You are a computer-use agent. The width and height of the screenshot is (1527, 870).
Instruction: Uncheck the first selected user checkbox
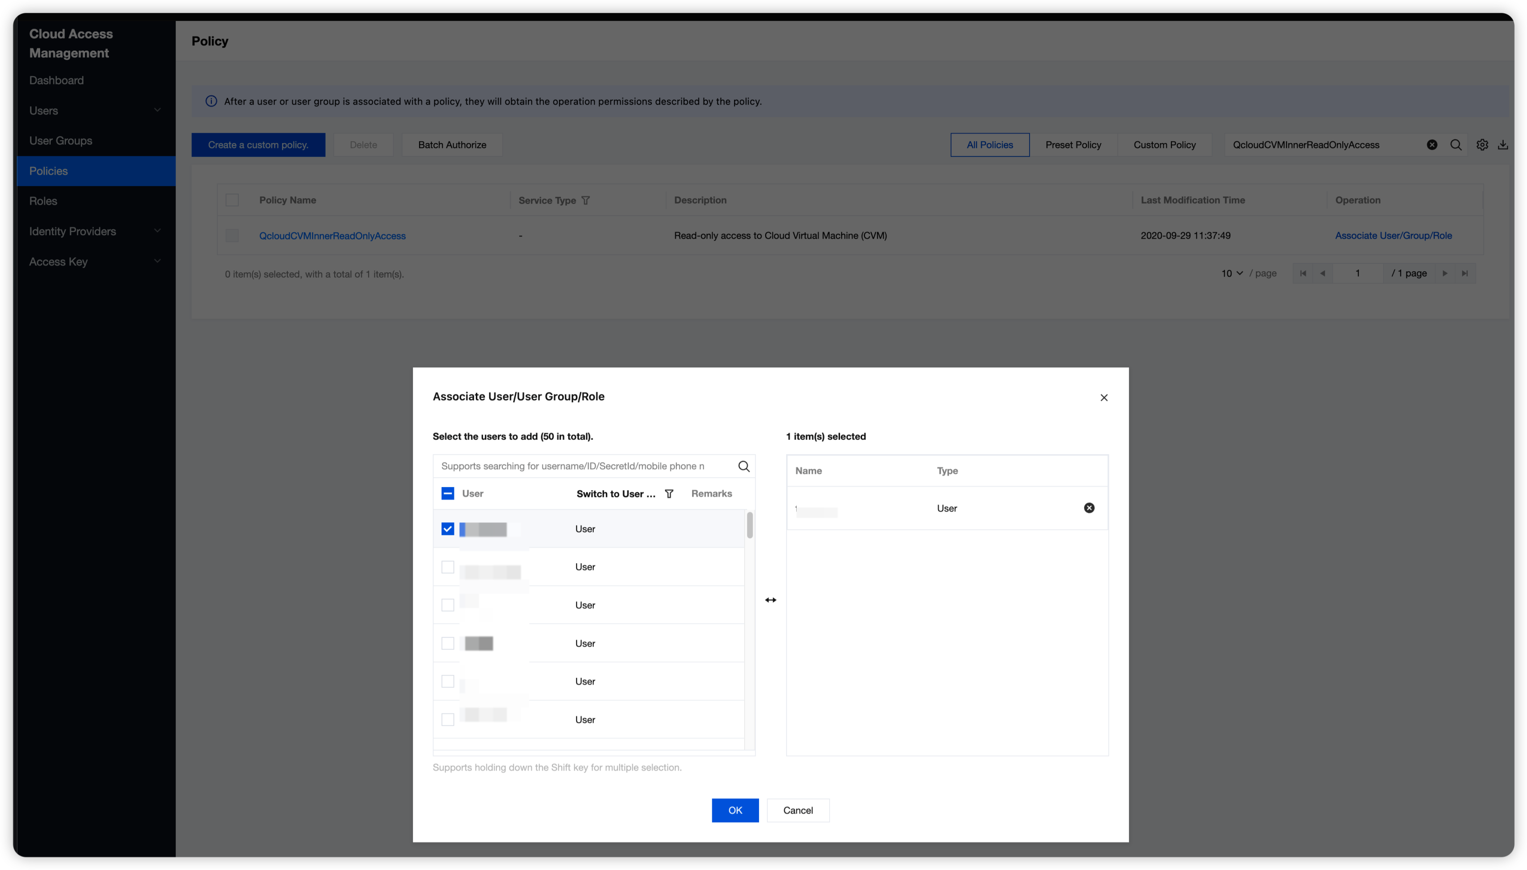[448, 529]
